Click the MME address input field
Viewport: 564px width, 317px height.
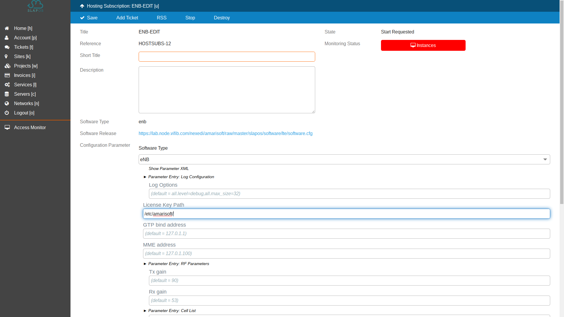coord(347,254)
